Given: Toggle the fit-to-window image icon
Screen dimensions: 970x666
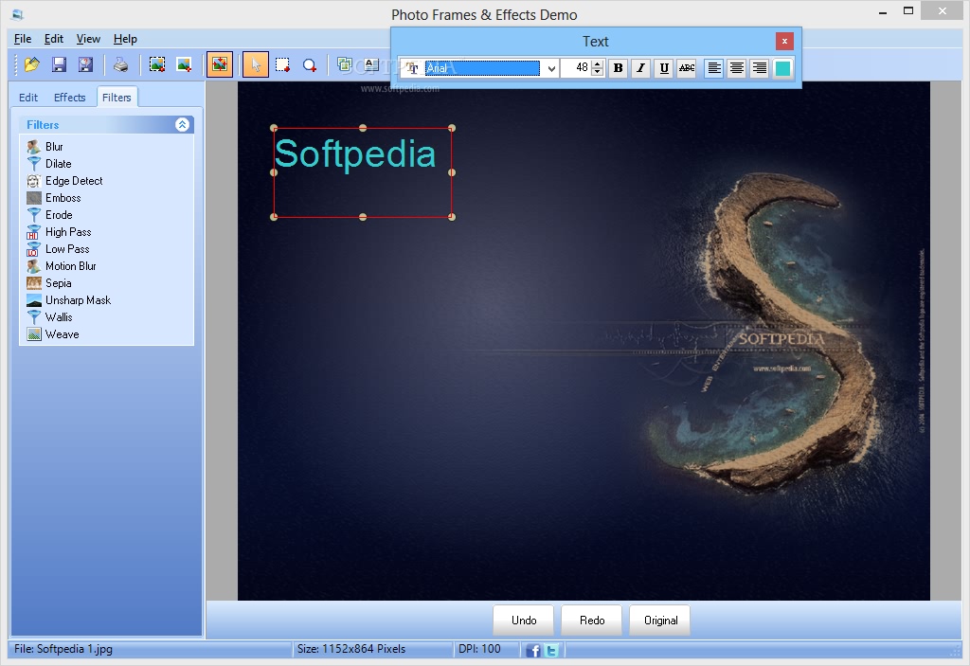Looking at the screenshot, I should click(220, 64).
